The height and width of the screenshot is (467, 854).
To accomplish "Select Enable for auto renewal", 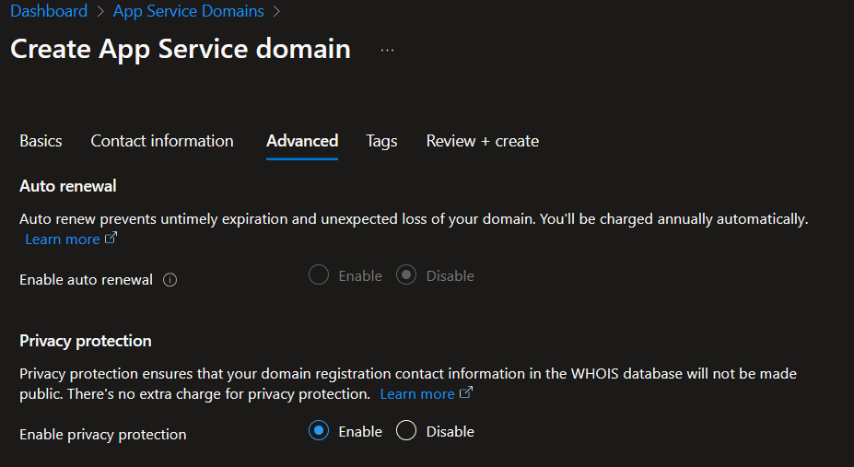I will click(319, 275).
